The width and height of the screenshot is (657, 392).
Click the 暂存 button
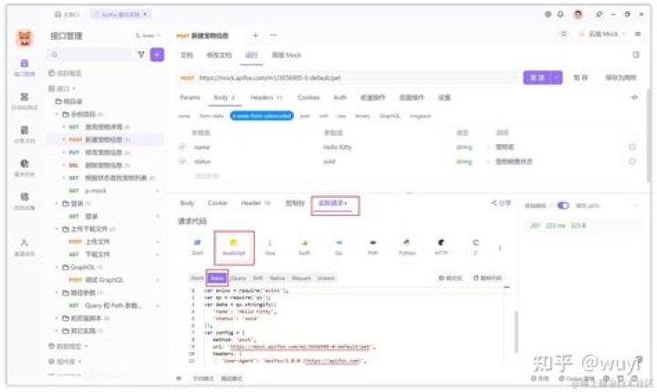coord(580,77)
